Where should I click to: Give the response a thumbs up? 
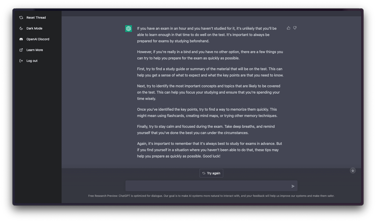pos(289,28)
